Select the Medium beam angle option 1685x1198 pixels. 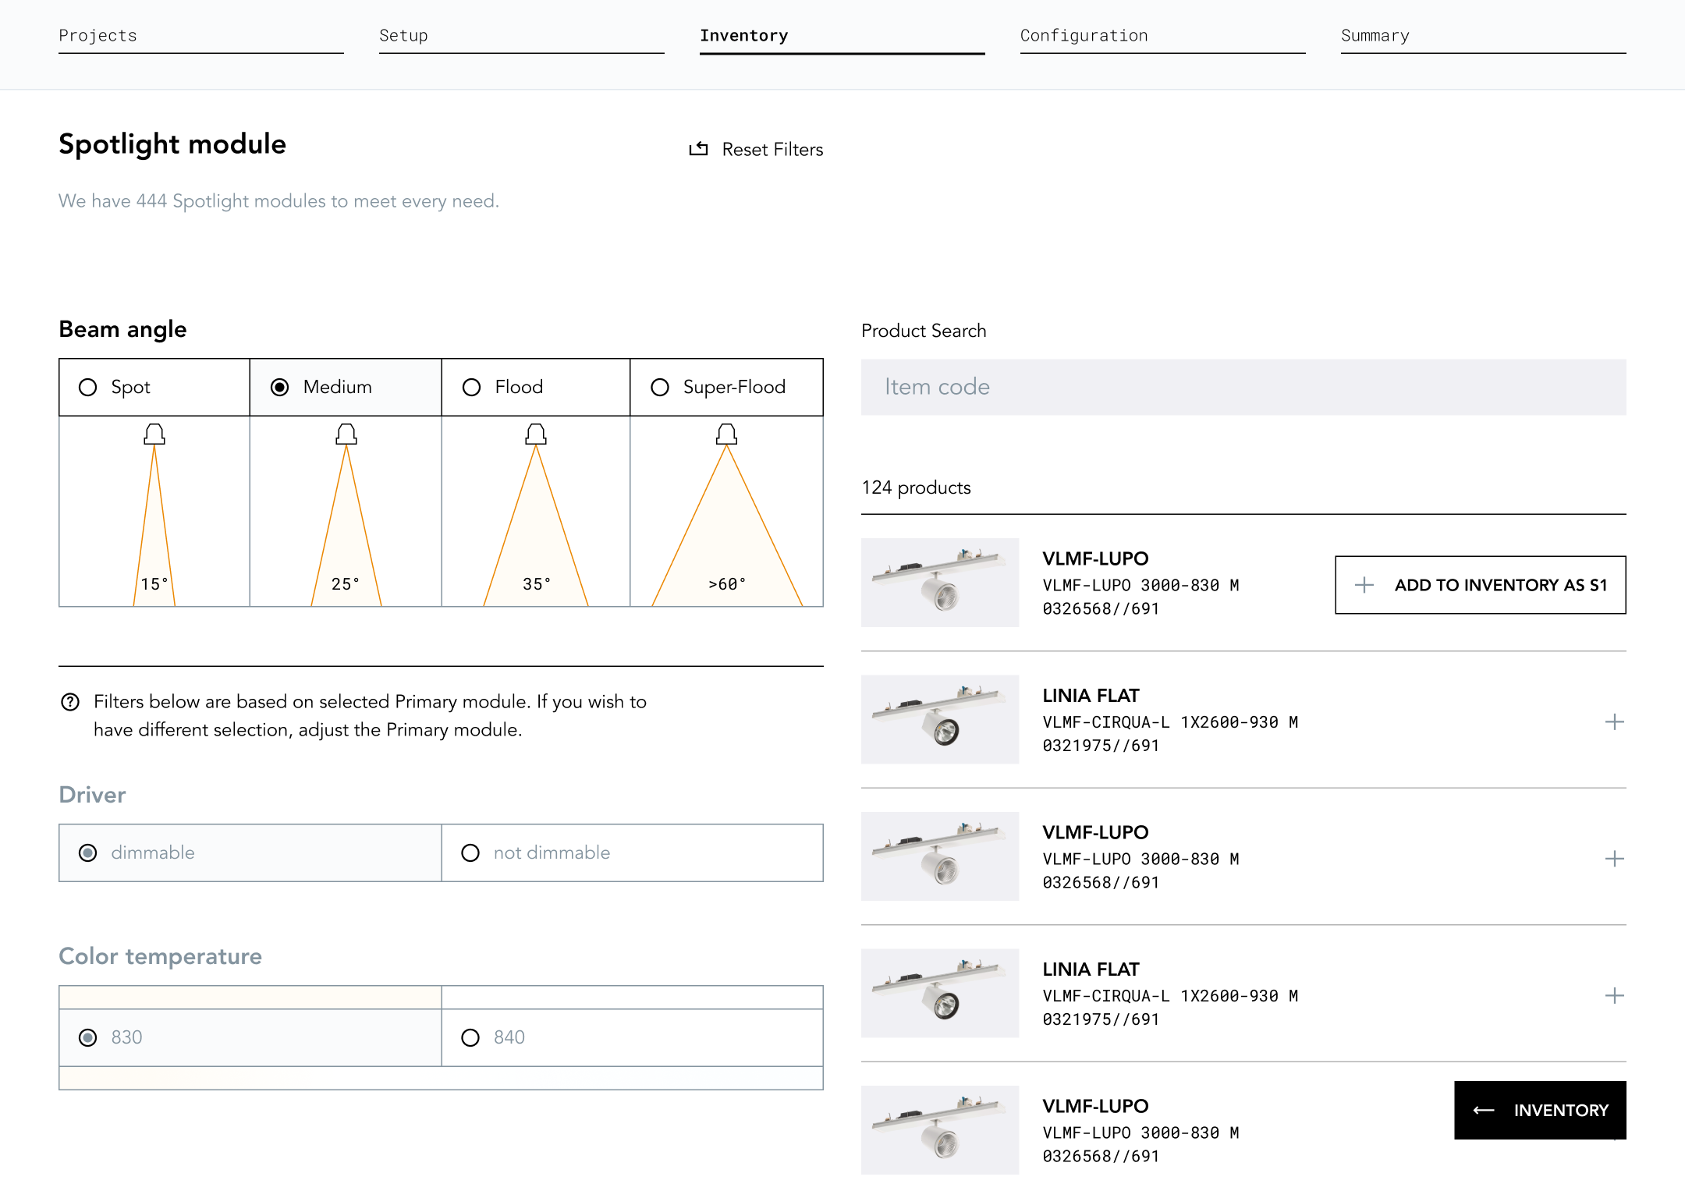(x=346, y=387)
